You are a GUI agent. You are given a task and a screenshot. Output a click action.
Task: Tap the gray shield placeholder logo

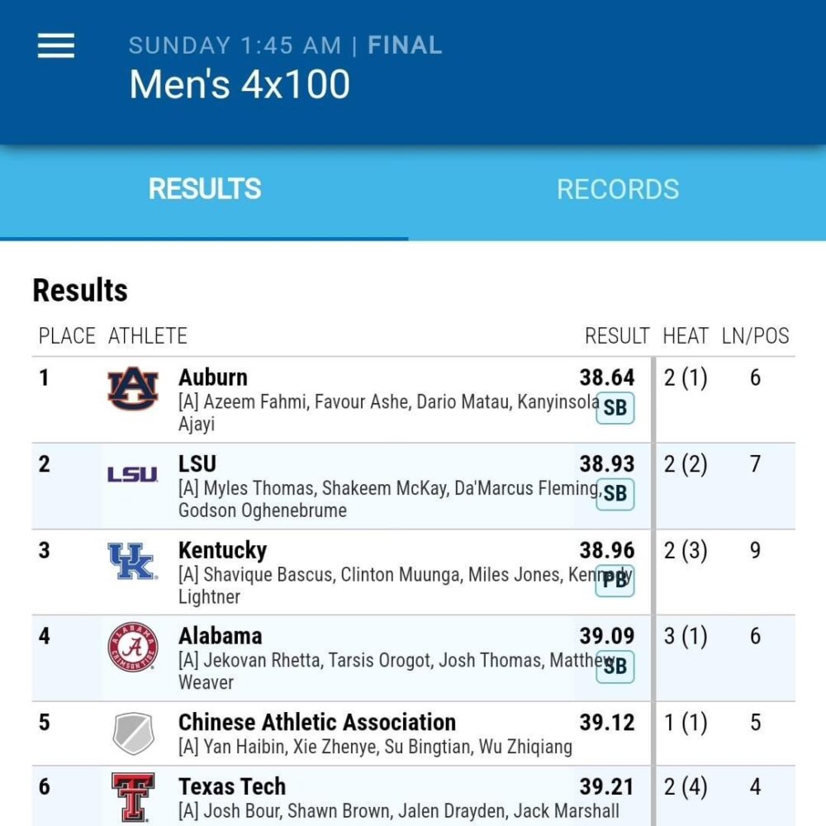tap(133, 733)
